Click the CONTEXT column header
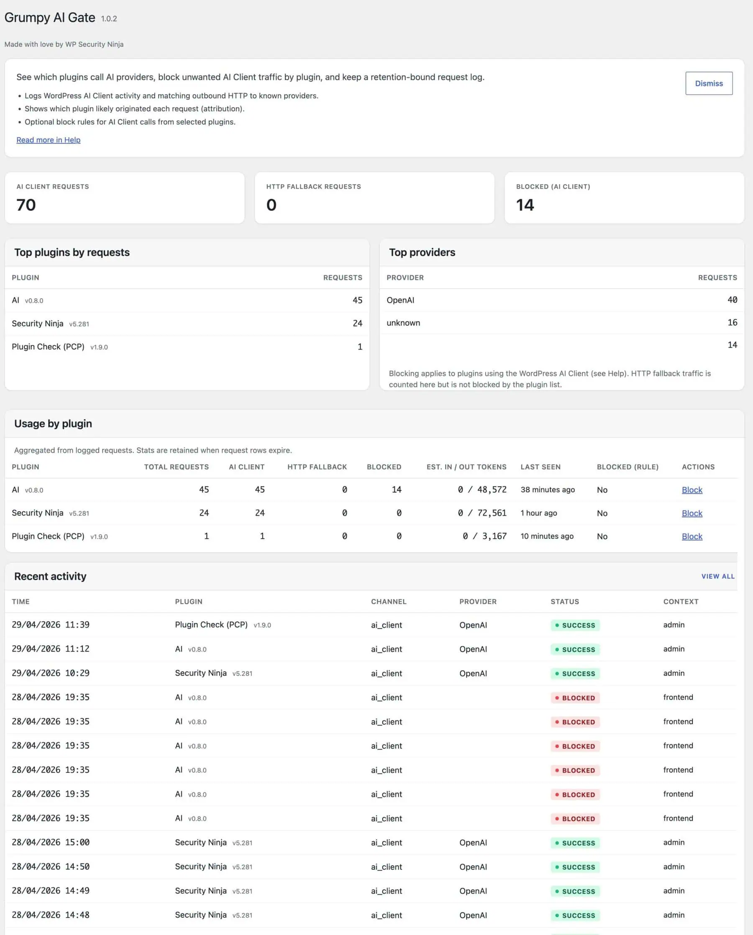Viewport: 753px width, 935px height. click(681, 602)
